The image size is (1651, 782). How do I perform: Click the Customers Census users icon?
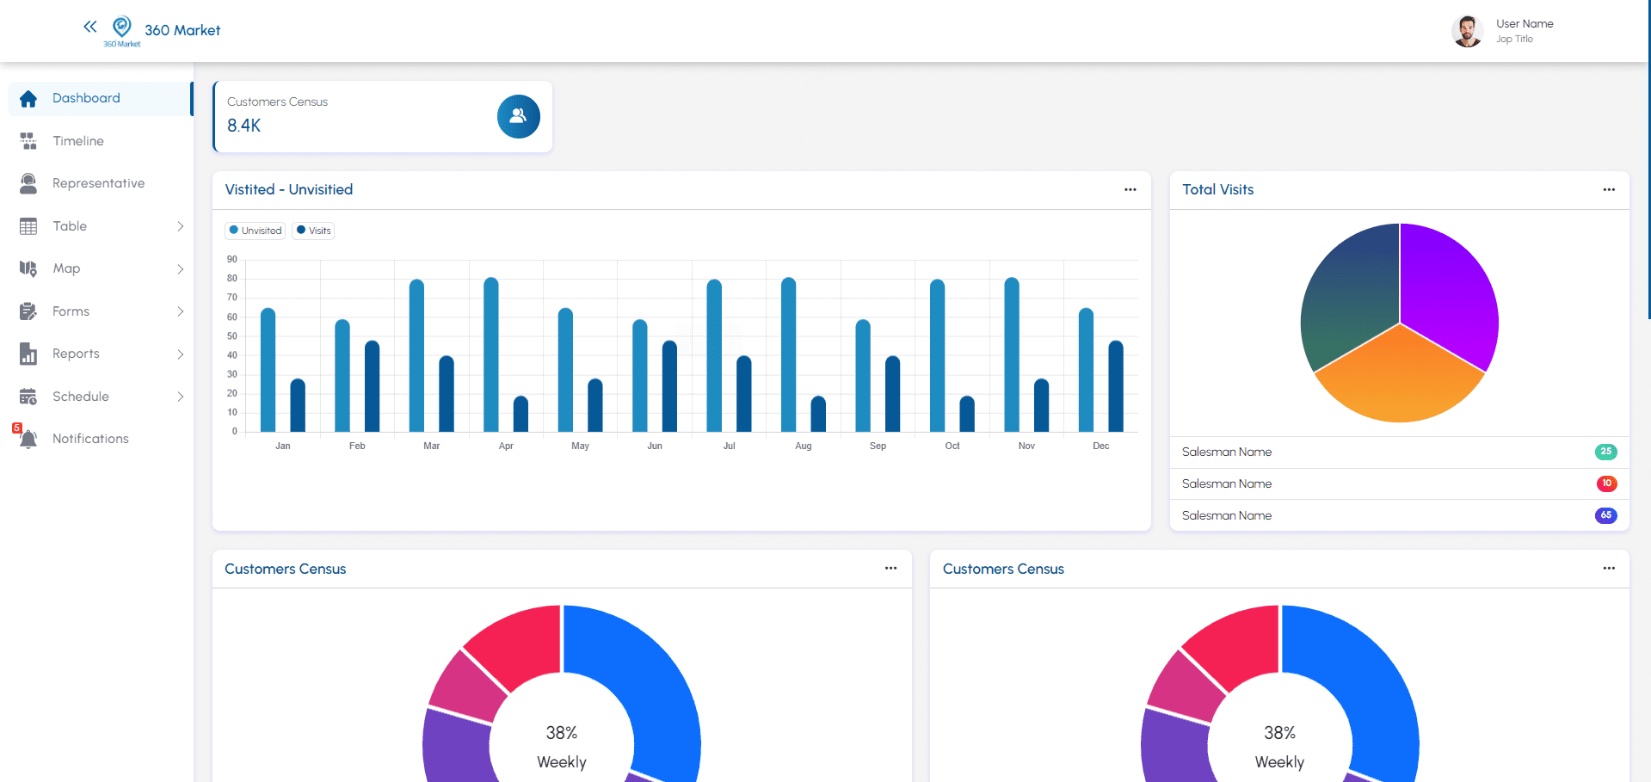[518, 117]
